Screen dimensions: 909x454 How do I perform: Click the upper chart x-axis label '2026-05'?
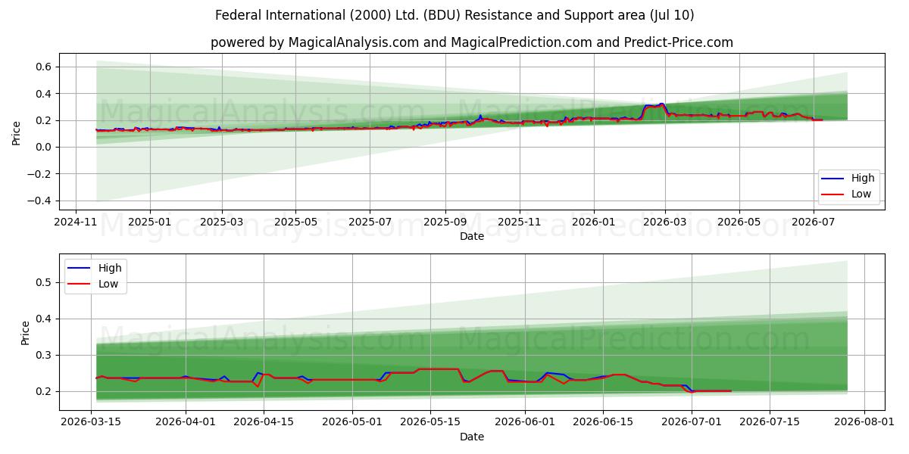[x=739, y=222]
